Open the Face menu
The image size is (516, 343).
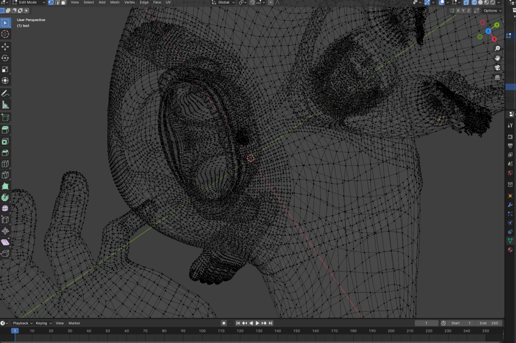157,3
